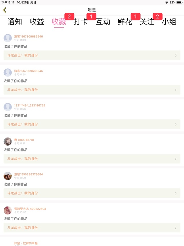Open avatar of 惠_890048718

point(8,141)
